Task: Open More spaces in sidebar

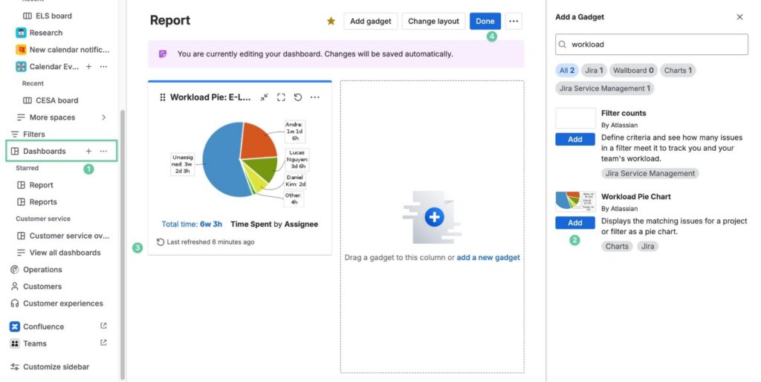Action: coord(52,117)
